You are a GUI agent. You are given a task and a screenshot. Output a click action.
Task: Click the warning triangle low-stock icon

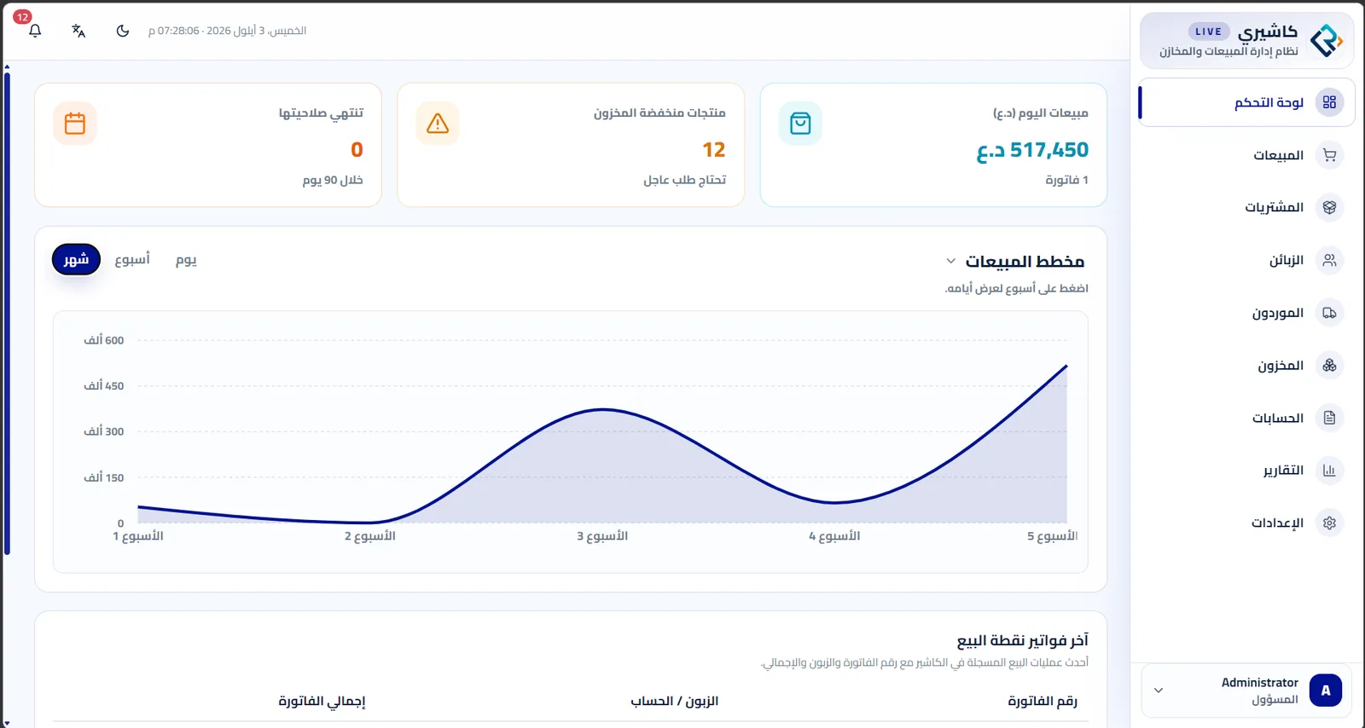coord(438,124)
